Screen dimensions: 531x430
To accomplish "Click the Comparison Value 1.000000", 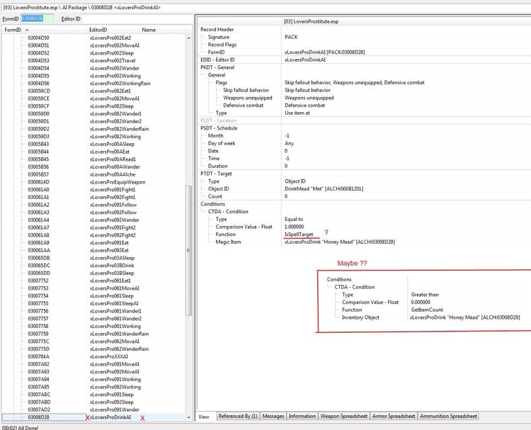I will (x=294, y=227).
